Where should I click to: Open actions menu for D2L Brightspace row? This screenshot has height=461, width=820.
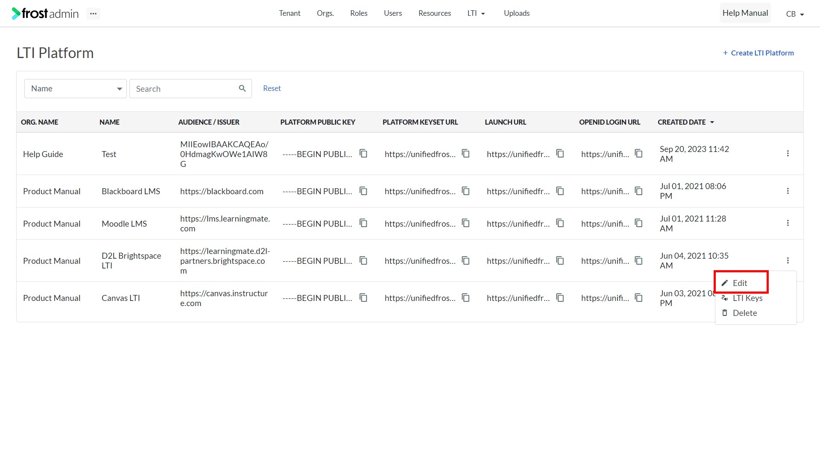tap(788, 260)
